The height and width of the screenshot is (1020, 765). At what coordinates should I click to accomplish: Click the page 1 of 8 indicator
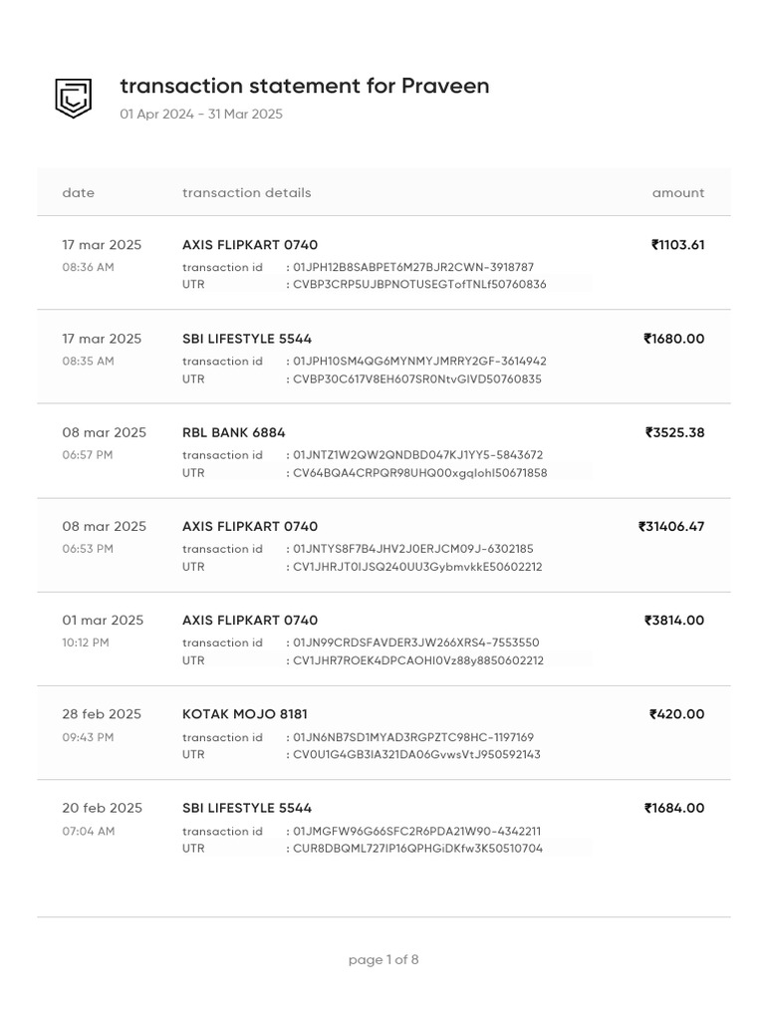tap(383, 959)
